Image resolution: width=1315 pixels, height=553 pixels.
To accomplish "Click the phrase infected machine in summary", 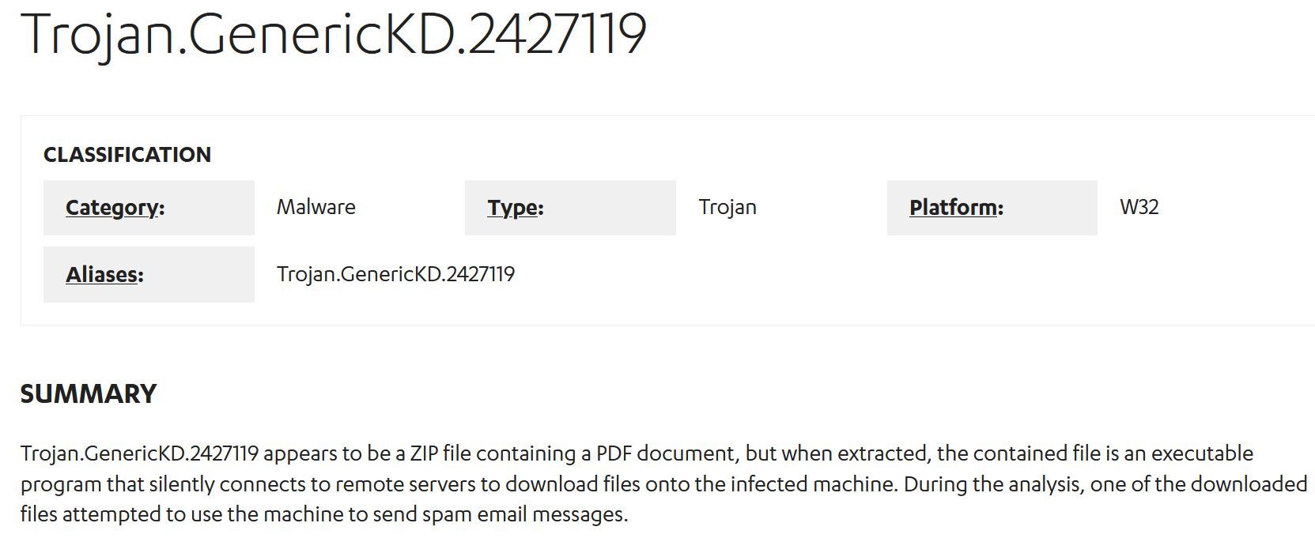I will point(814,483).
